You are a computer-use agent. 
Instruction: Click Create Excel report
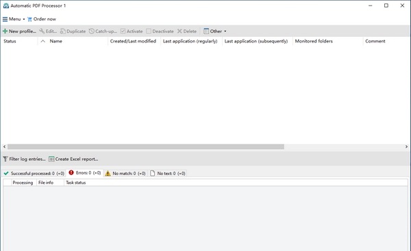tap(73, 159)
